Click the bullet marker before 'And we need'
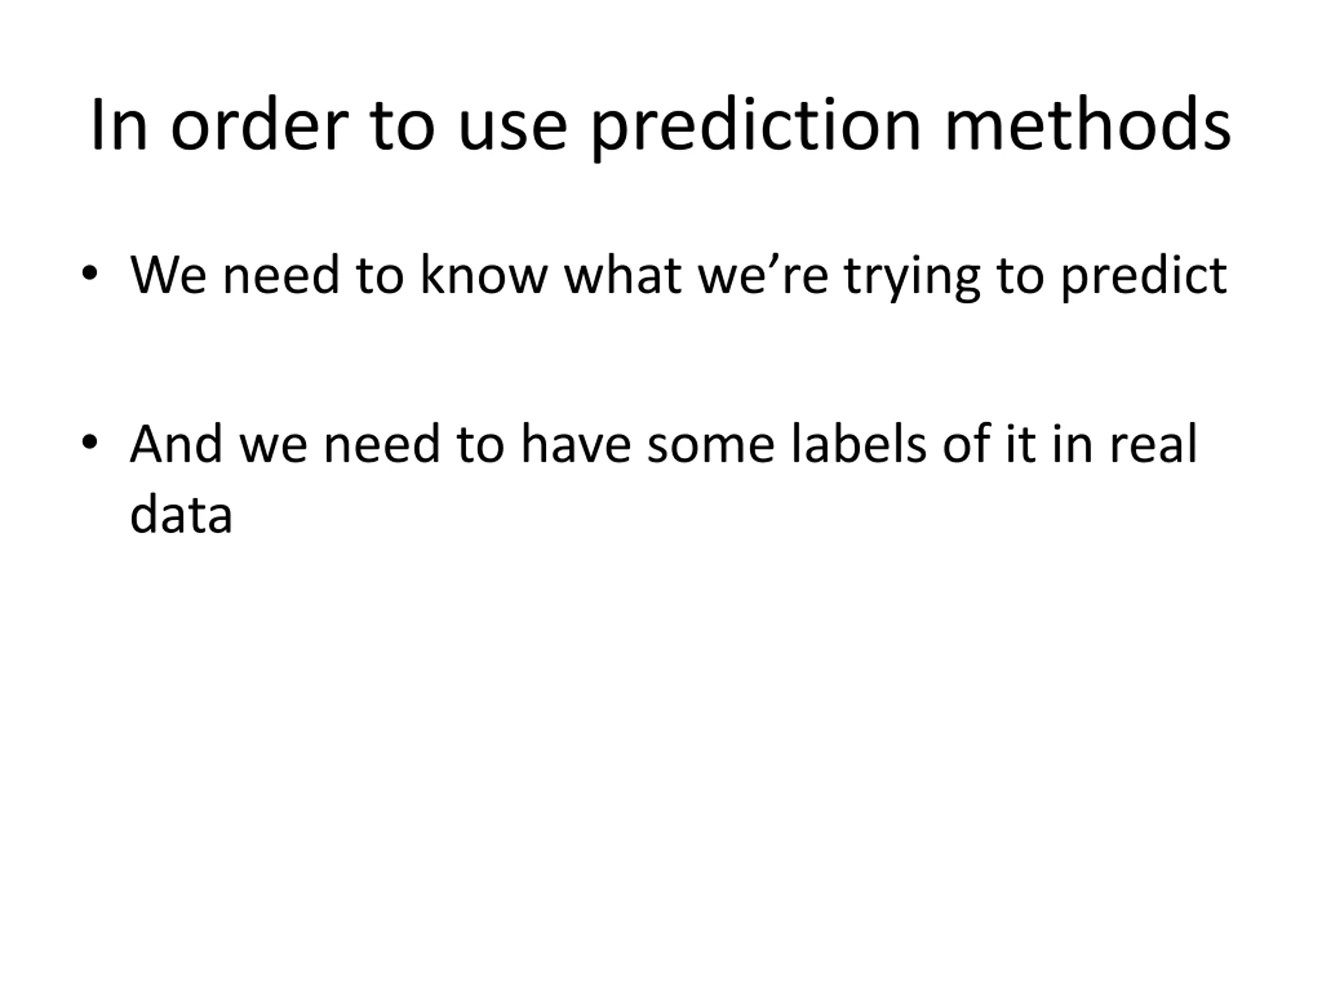This screenshot has height=991, width=1322. [89, 443]
